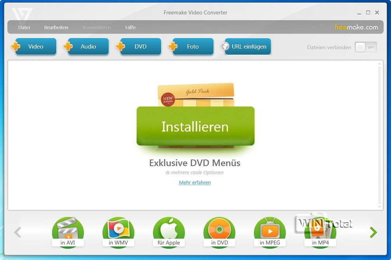Click the Exklusive DVD Menüs heading
391x260 pixels.
(x=195, y=163)
